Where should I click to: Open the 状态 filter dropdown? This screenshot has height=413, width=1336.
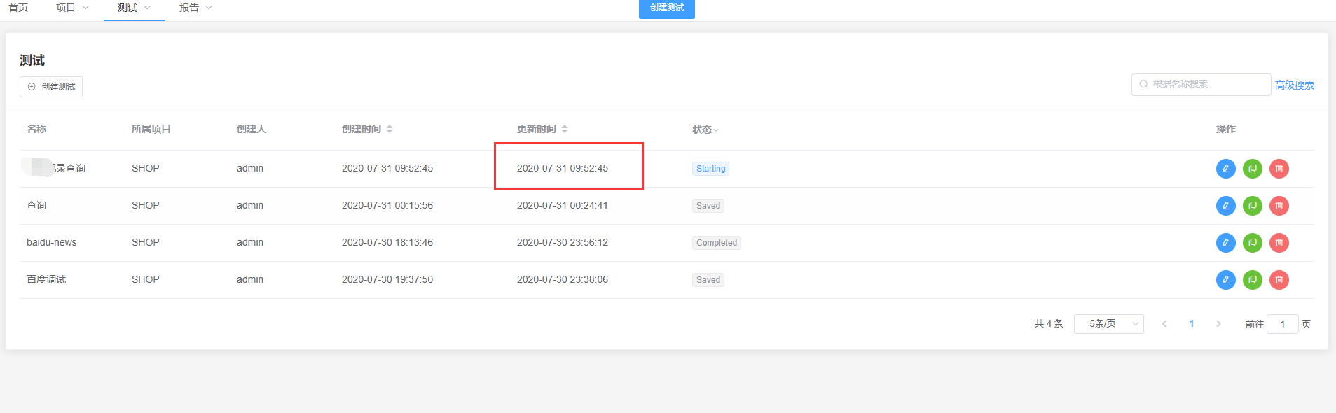click(705, 129)
